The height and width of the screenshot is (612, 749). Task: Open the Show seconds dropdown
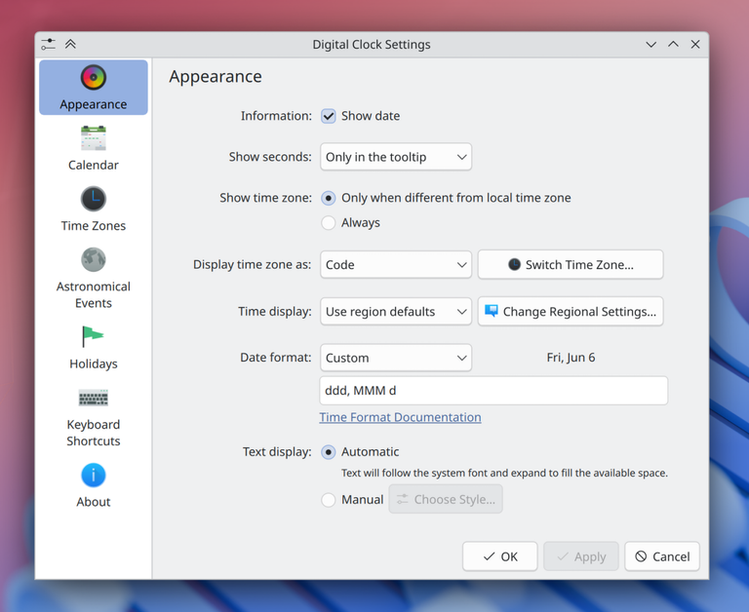click(396, 157)
